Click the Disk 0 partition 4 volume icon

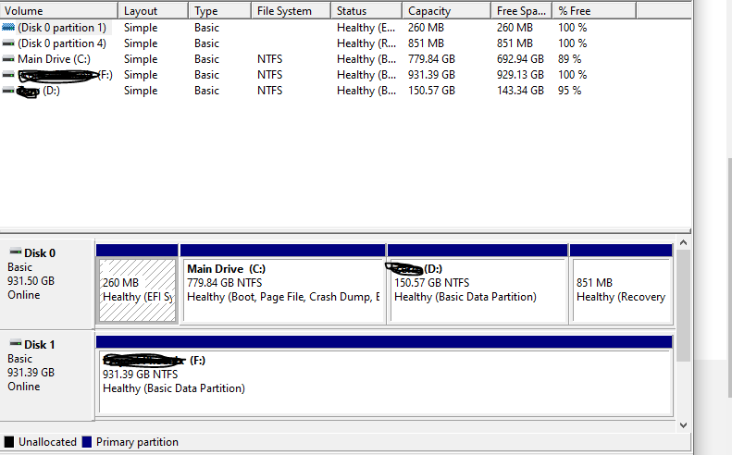pyautogui.click(x=8, y=43)
